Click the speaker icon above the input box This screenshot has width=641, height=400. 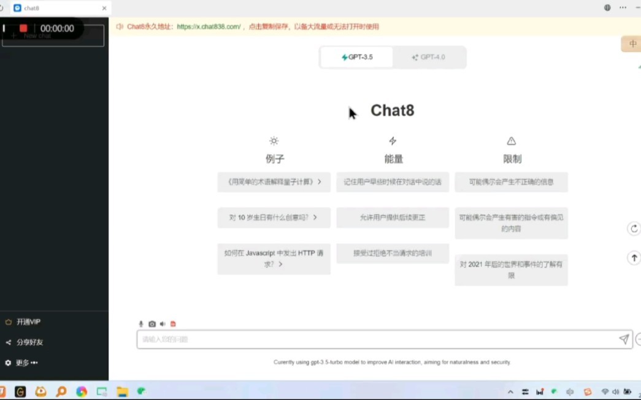163,323
